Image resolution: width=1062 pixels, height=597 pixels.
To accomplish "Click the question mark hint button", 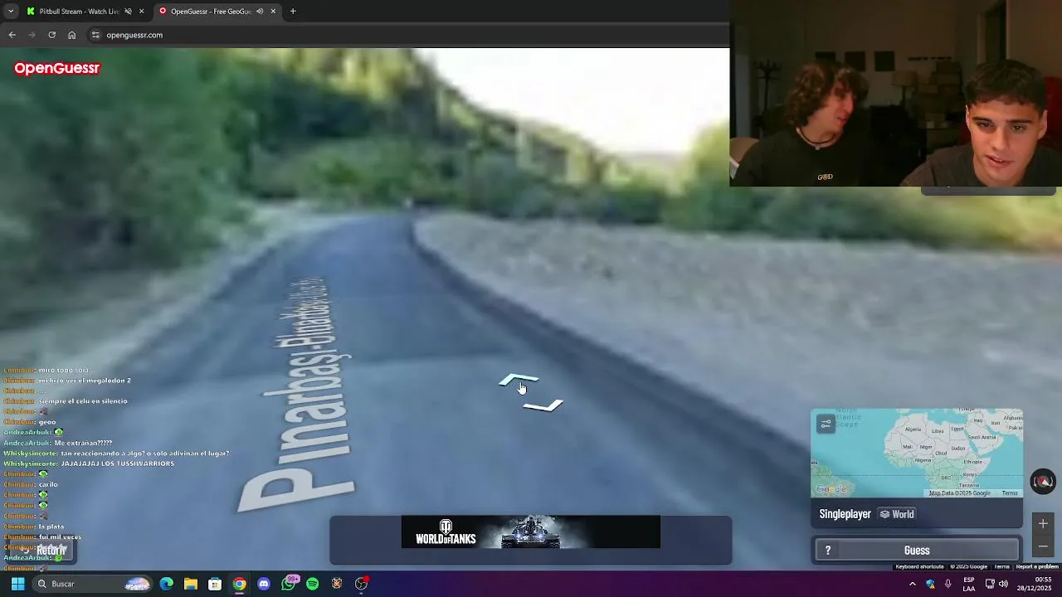I will click(827, 551).
